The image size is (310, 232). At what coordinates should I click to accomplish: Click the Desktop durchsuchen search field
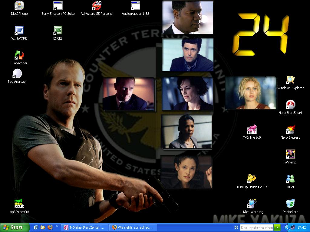(256, 227)
